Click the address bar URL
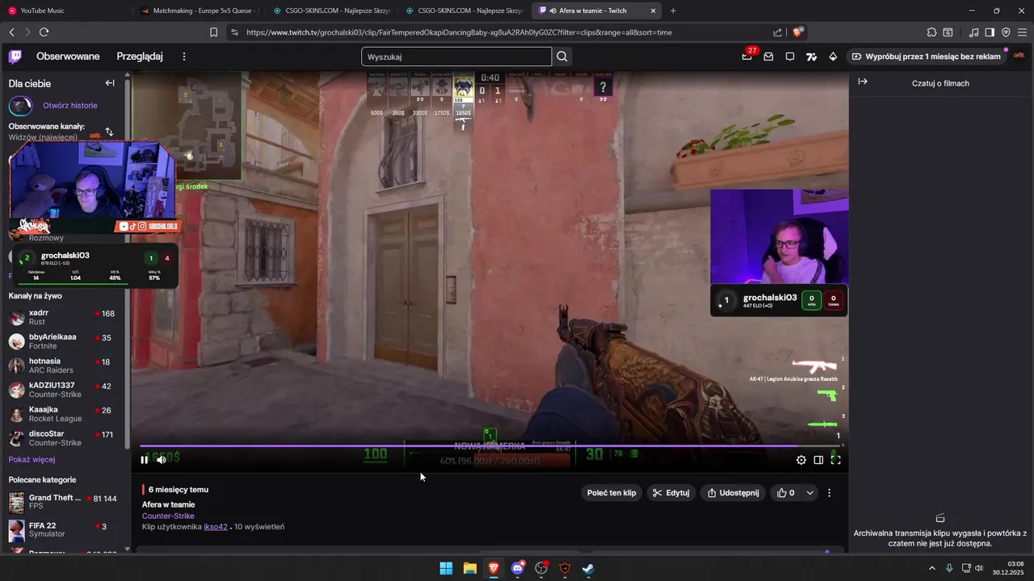The height and width of the screenshot is (581, 1034). click(459, 32)
